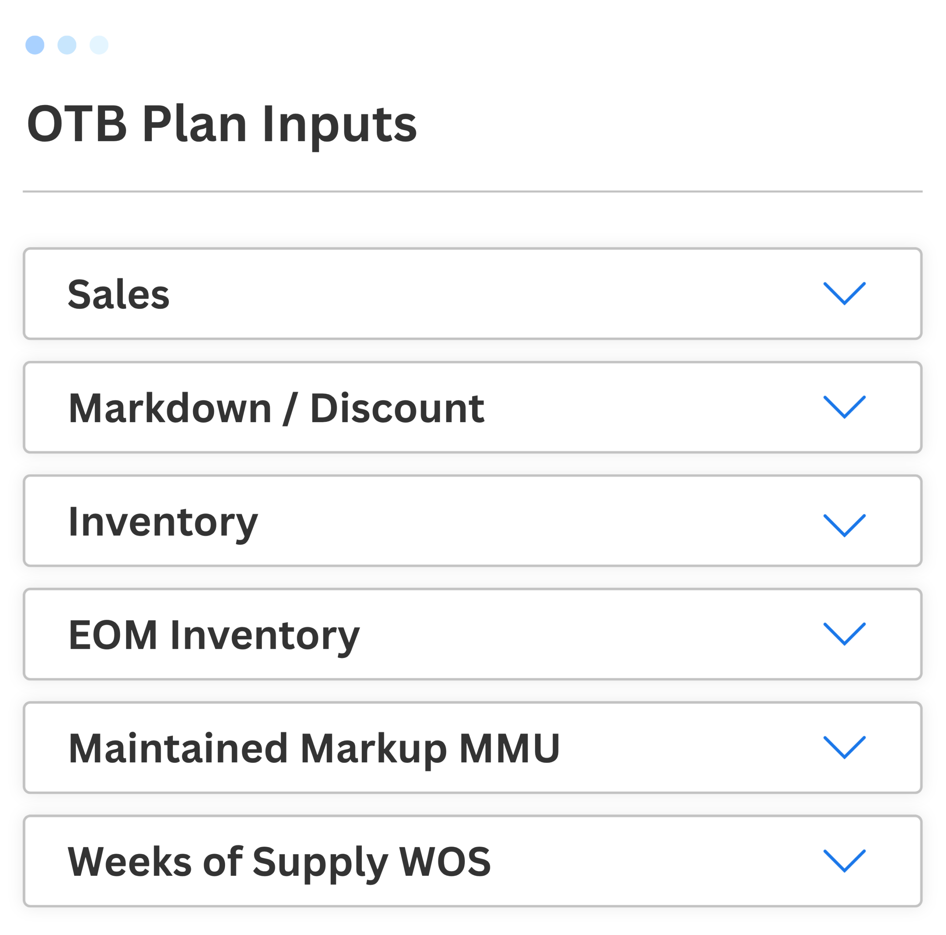The width and height of the screenshot is (946, 935).
Task: Click the Weeks of Supply WOS label
Action: pos(279,863)
